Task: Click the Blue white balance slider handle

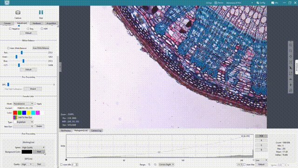Action: pos(23,61)
